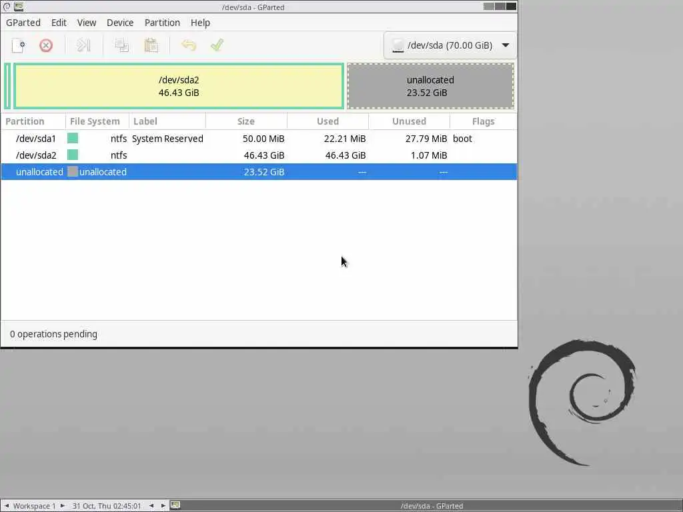Open the View menu
Viewport: 683px width, 512px height.
click(x=87, y=23)
